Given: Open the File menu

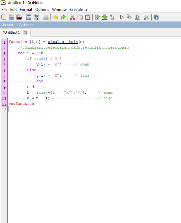Looking at the screenshot, I should point(4,10).
